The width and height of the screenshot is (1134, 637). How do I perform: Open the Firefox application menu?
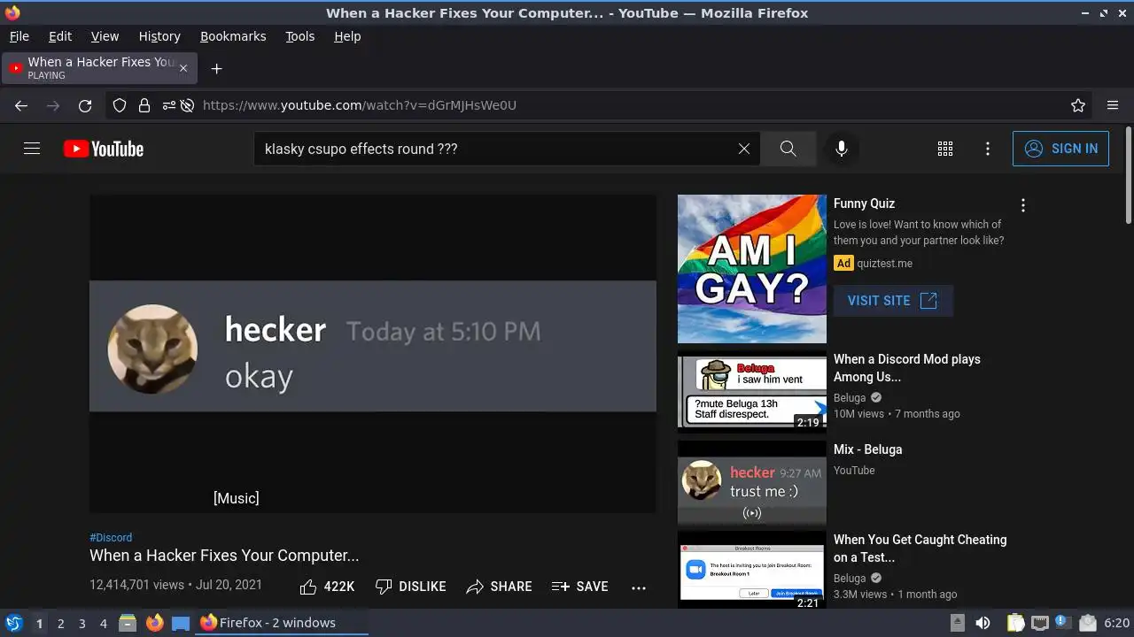pyautogui.click(x=1113, y=105)
